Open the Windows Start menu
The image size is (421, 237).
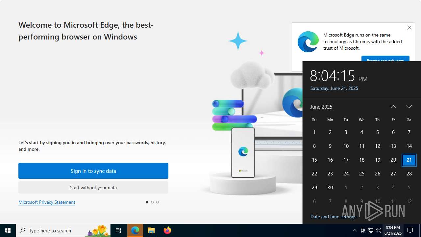(x=8, y=230)
